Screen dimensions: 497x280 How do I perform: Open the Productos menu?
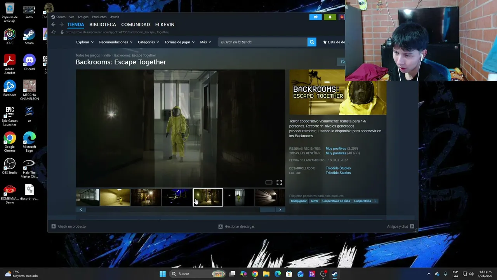coord(99,17)
